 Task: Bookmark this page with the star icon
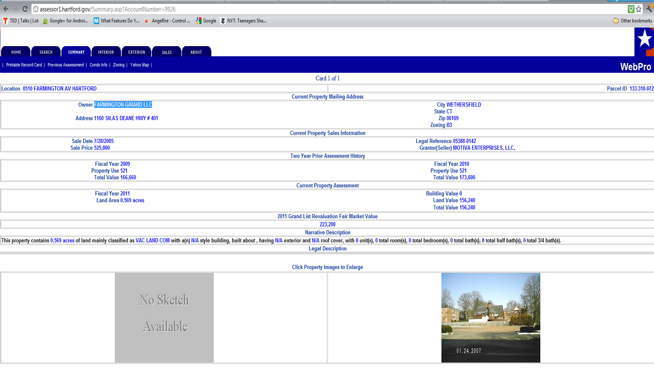[x=639, y=9]
